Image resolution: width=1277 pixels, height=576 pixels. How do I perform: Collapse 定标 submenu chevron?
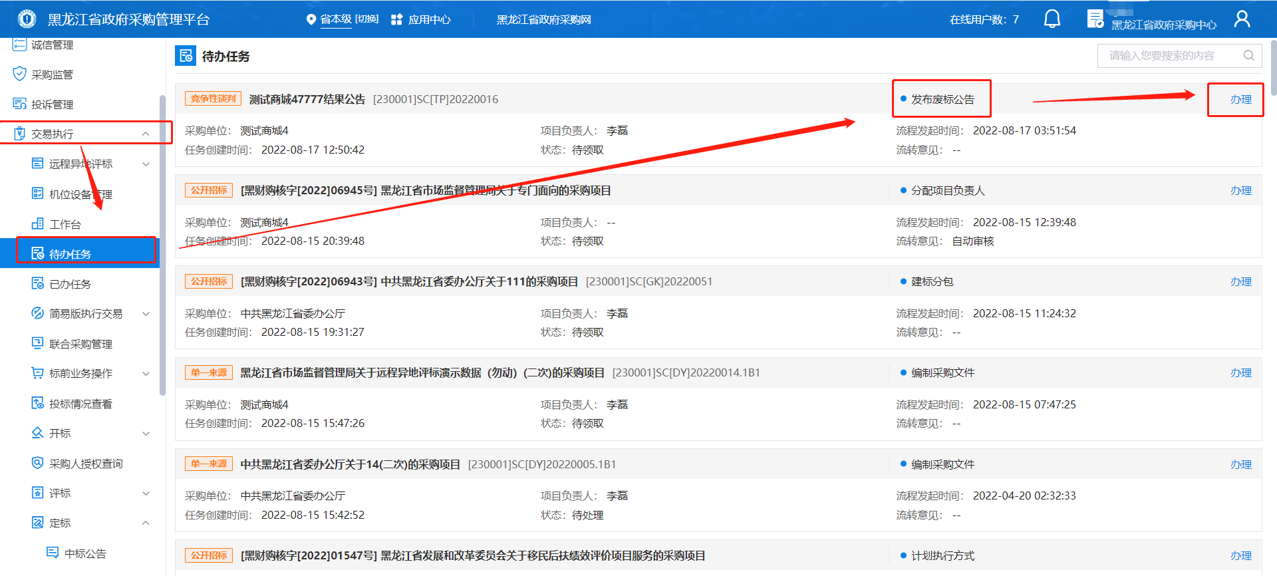146,523
